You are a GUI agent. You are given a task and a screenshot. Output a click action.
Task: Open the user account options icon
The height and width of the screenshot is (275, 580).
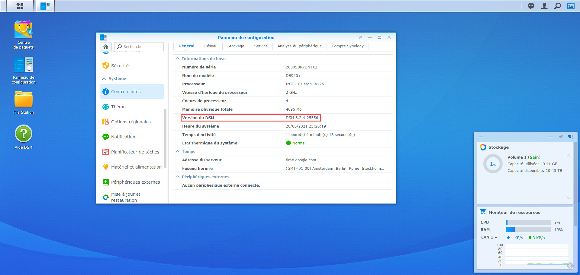[x=544, y=6]
